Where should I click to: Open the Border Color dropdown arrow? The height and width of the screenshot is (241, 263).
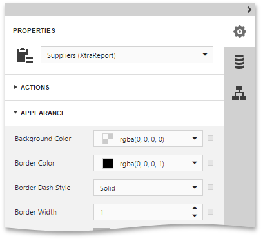(x=195, y=163)
